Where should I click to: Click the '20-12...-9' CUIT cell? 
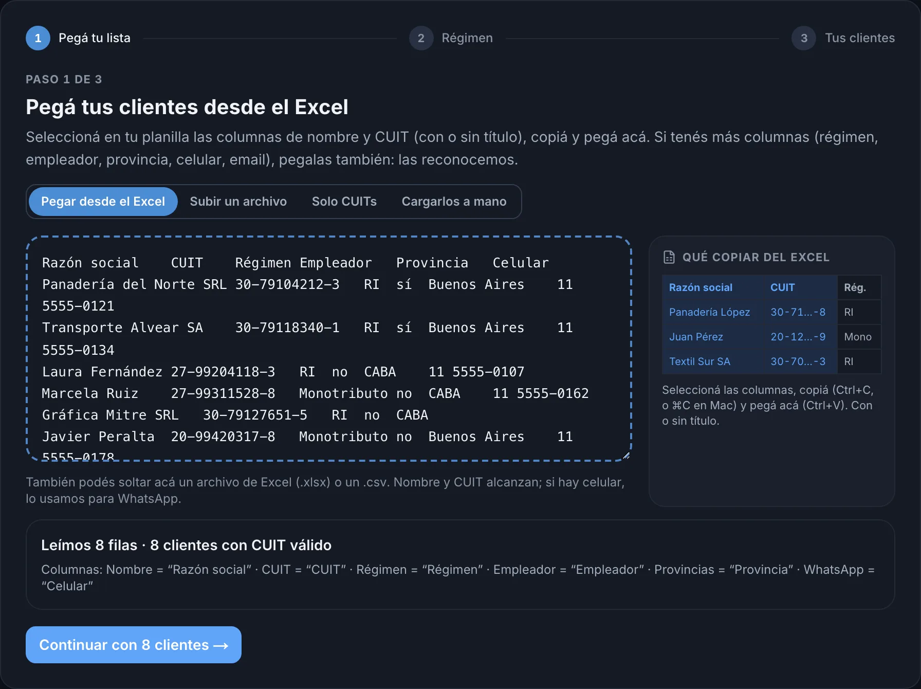pyautogui.click(x=800, y=337)
